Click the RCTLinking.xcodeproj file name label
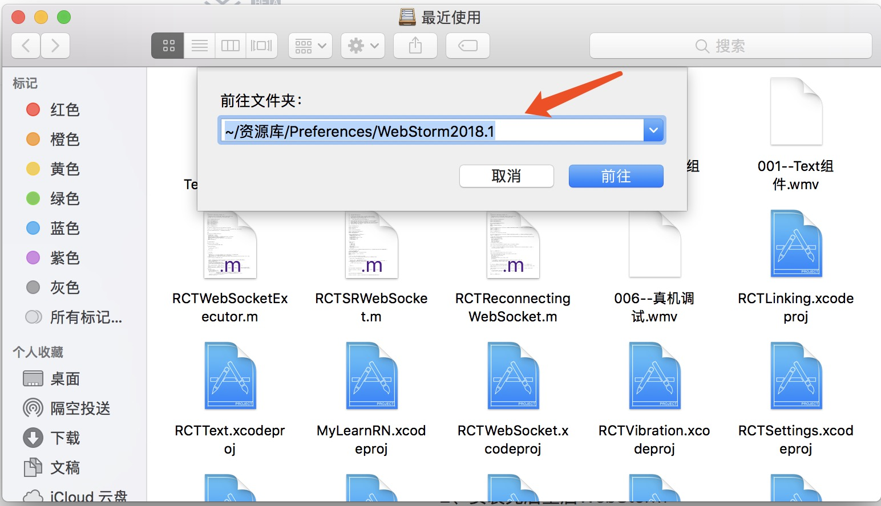Viewport: 881px width, 506px height. (x=796, y=307)
